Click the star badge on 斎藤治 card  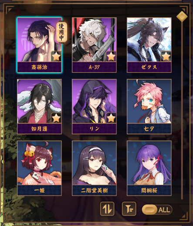coord(56,56)
